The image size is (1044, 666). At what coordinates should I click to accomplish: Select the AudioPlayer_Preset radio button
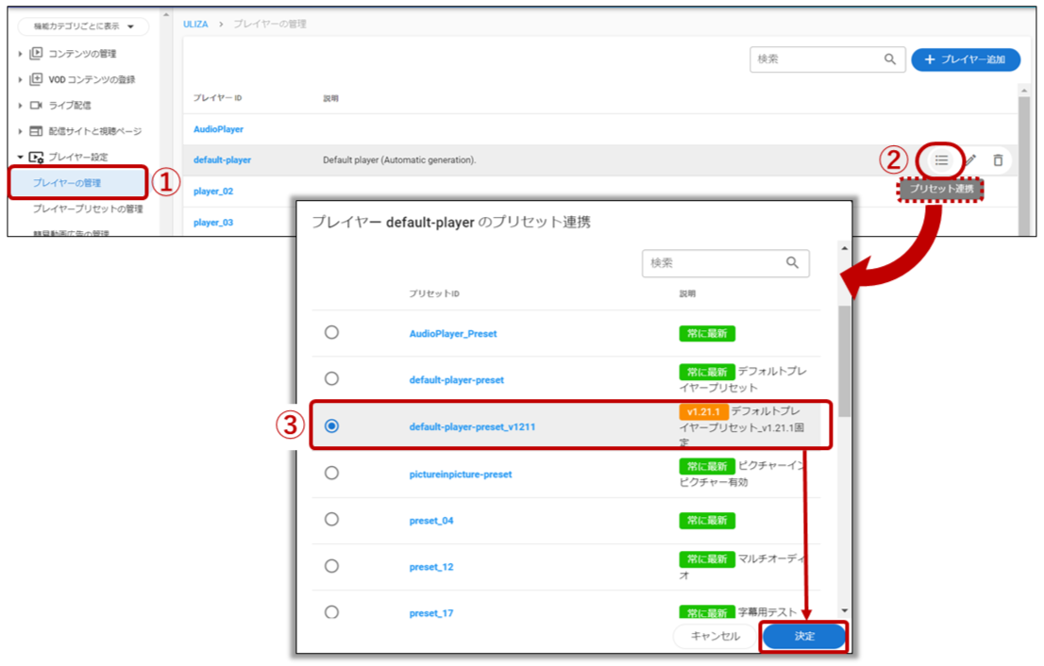(331, 332)
